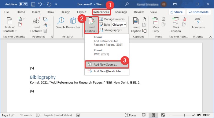The height and width of the screenshot is (118, 214).
Task: Click the Insert Endnote icon
Action: coord(45,19)
